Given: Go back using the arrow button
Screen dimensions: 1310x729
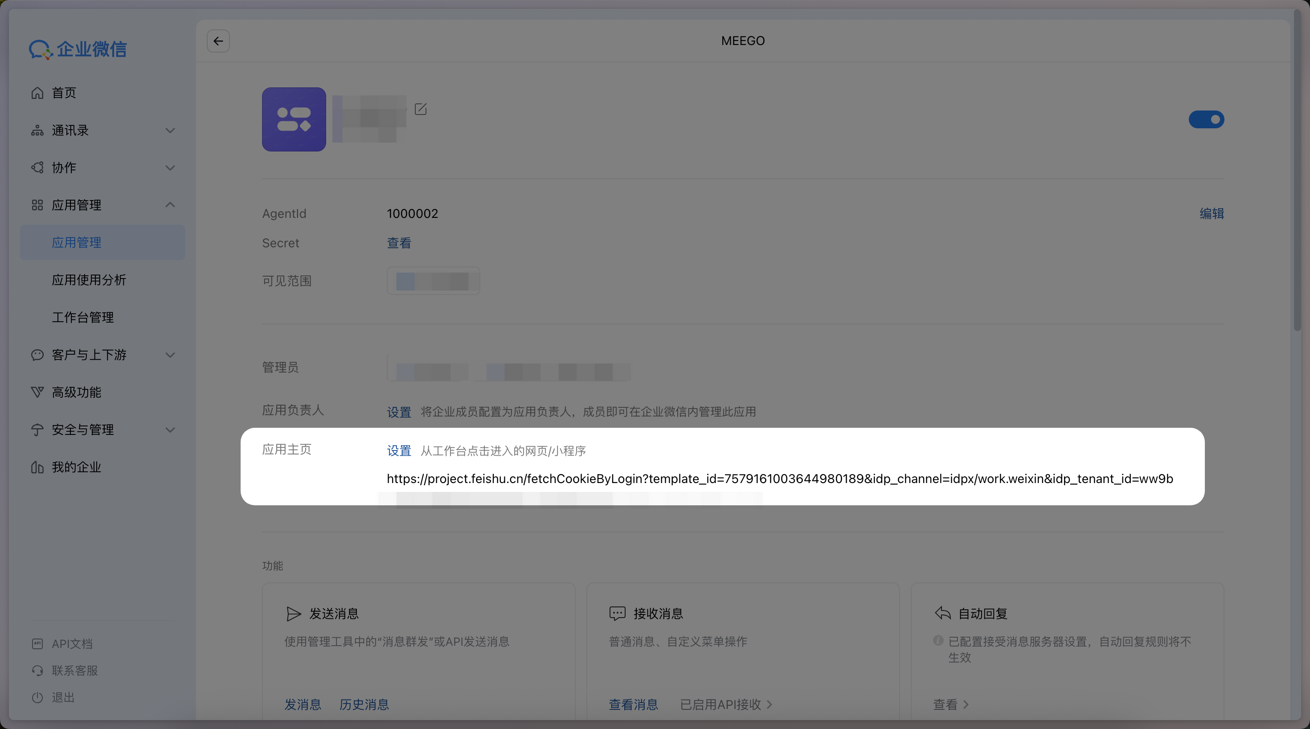Looking at the screenshot, I should click(218, 41).
